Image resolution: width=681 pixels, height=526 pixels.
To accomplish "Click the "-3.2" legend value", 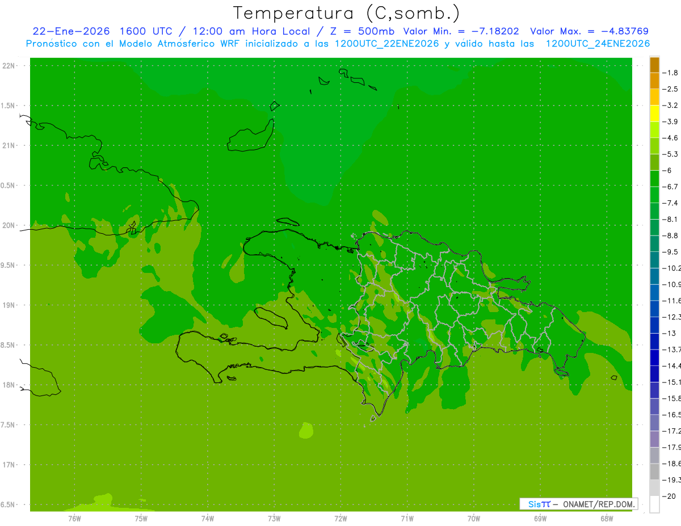I will pyautogui.click(x=670, y=106).
